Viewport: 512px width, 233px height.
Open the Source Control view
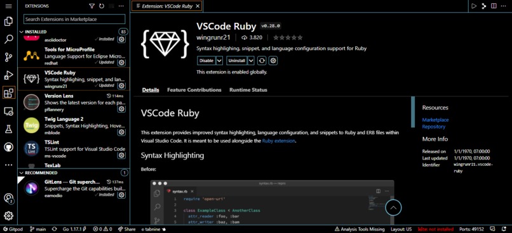click(8, 58)
